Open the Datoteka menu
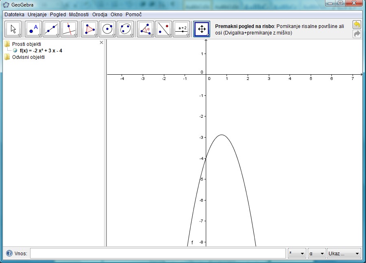This screenshot has width=366, height=263. [14, 14]
